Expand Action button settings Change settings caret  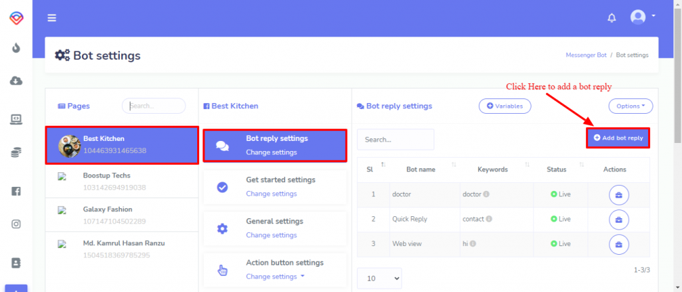click(x=302, y=276)
